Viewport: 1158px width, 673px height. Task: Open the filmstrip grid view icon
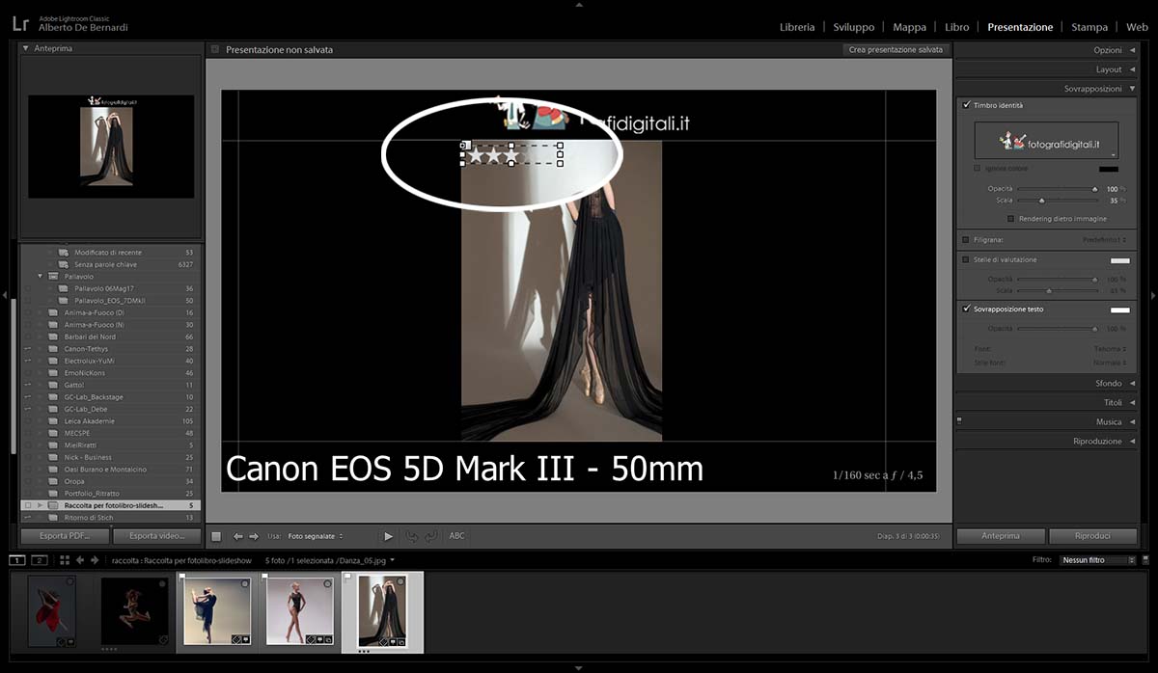pyautogui.click(x=64, y=560)
